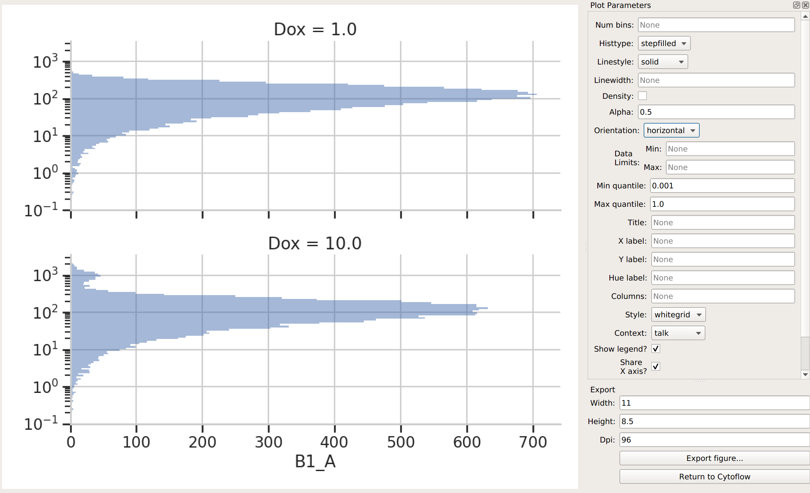Undock the Plot Parameters panel

(796, 5)
